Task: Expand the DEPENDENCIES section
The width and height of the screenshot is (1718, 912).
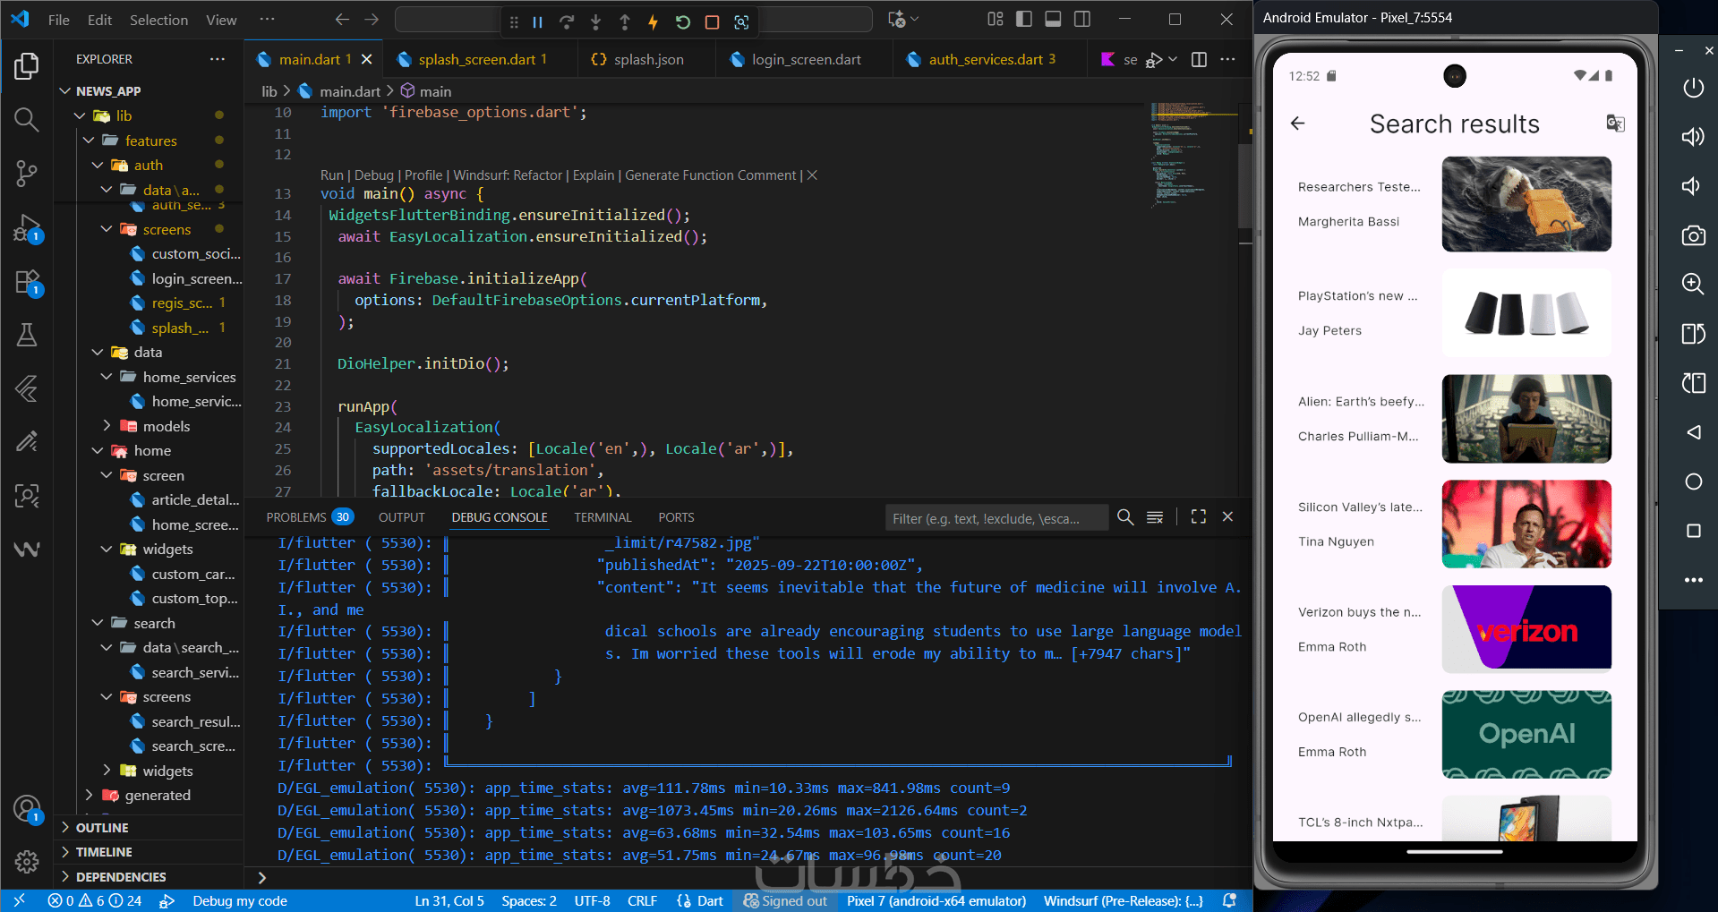Action: pos(121,877)
